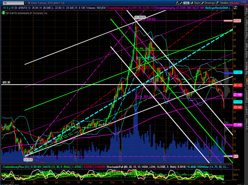Click the cyan 25.009 price bubble

(238, 102)
